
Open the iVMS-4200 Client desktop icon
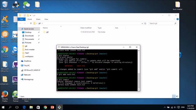tap(16, 7)
